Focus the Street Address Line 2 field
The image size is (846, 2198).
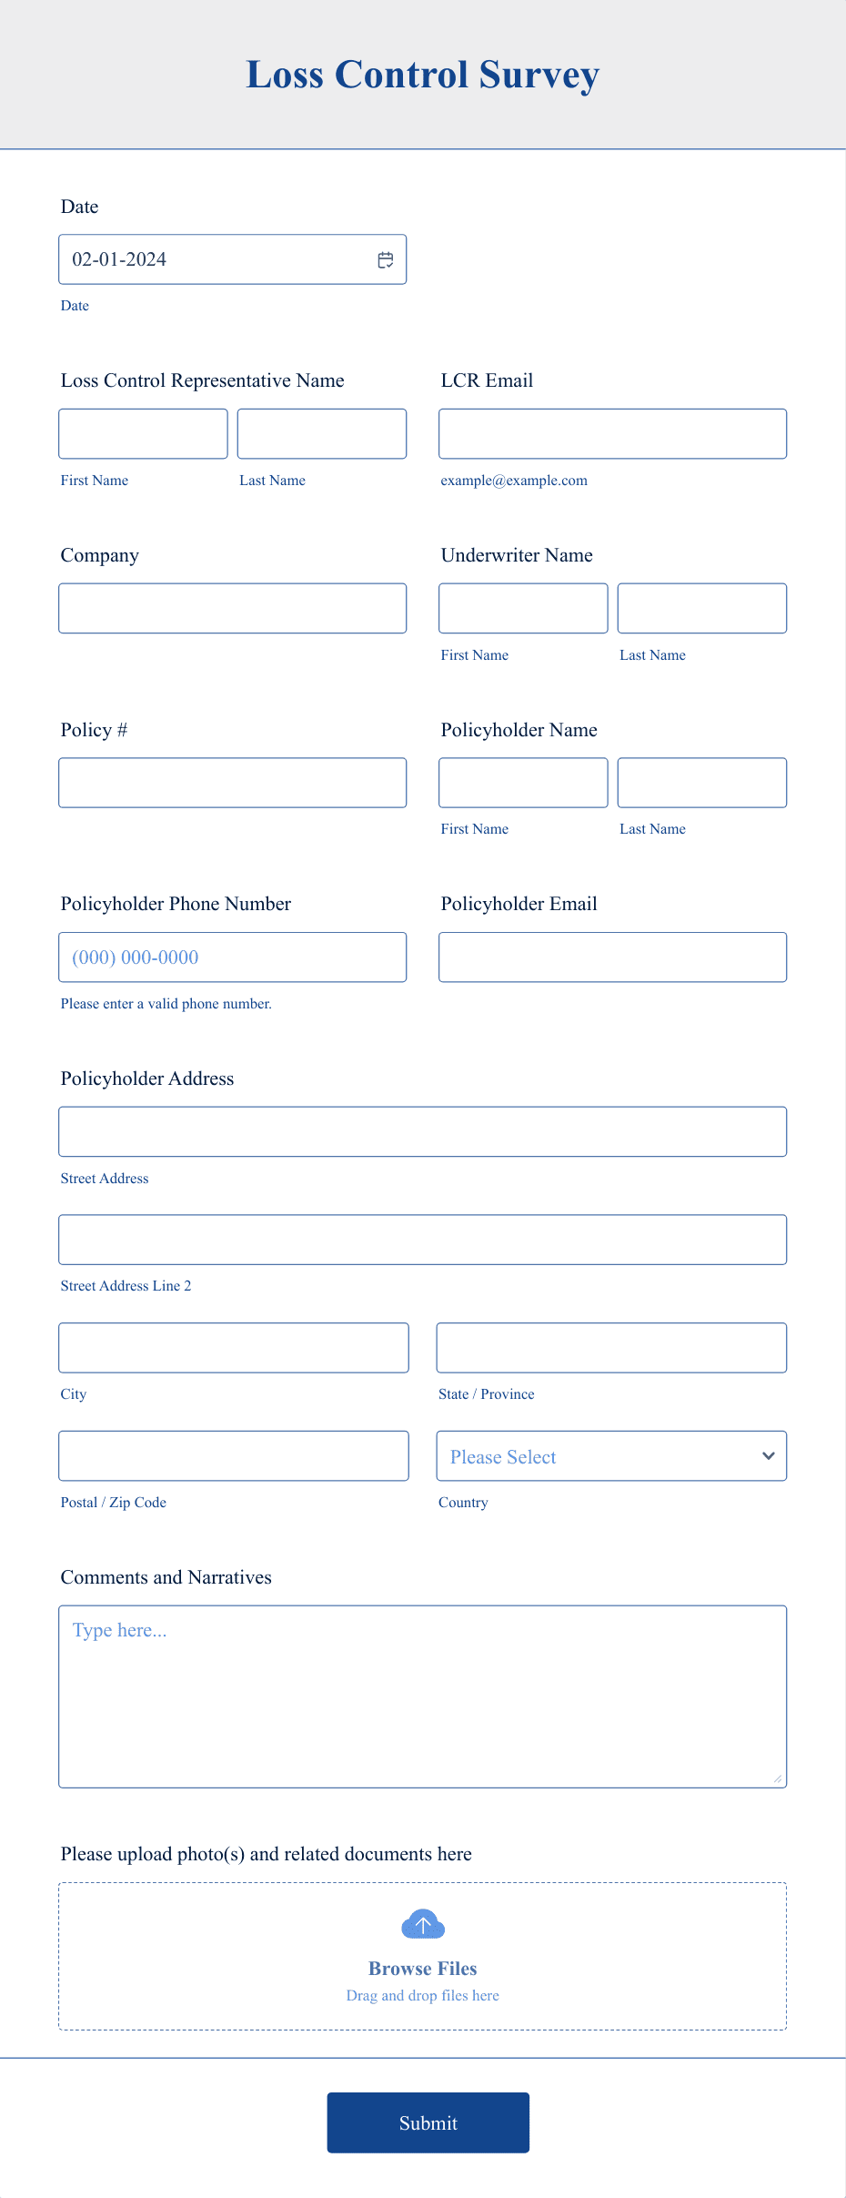point(422,1239)
